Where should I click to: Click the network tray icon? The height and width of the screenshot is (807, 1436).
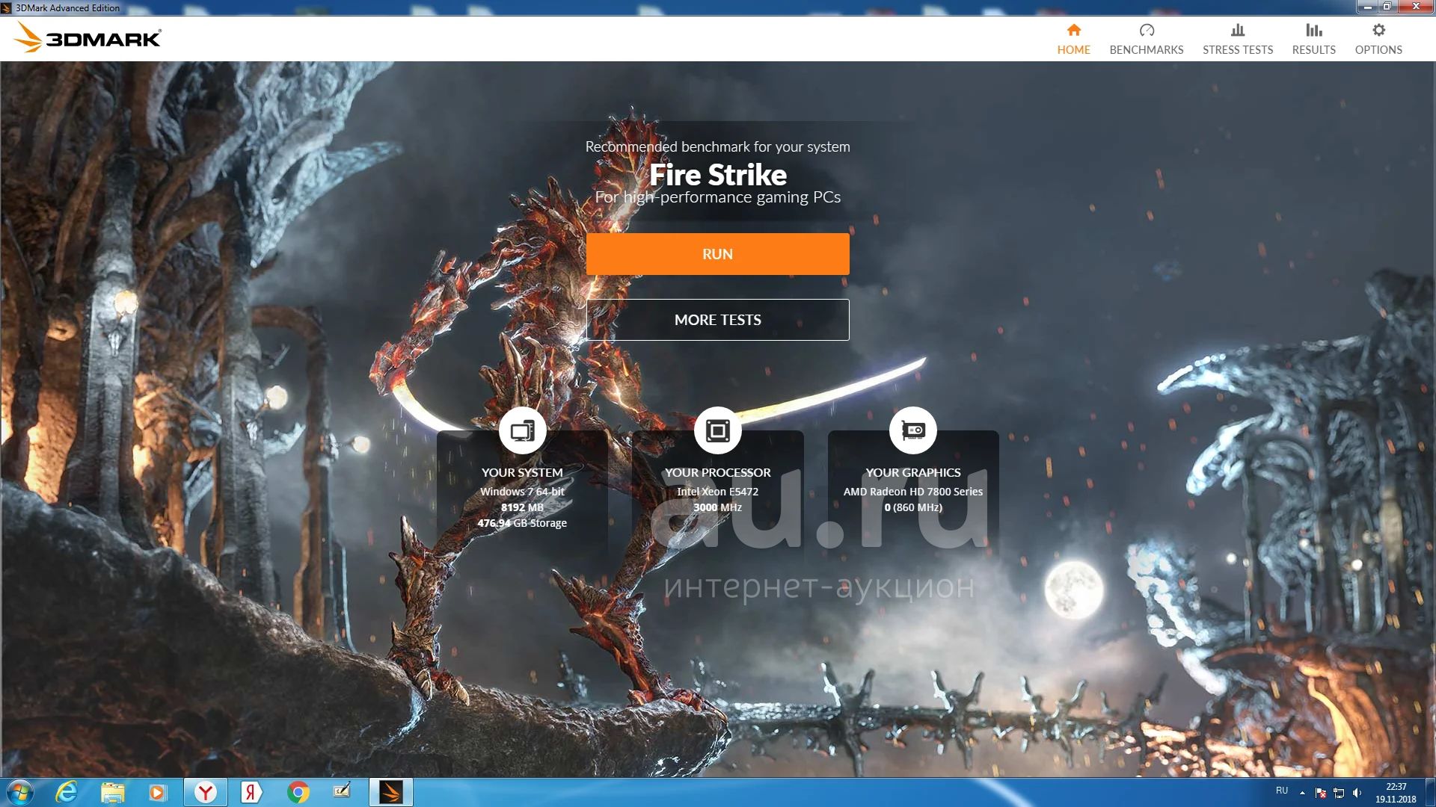pyautogui.click(x=1339, y=793)
